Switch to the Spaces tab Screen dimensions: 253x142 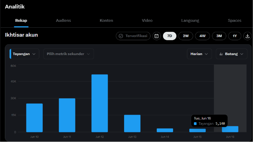coord(235,20)
